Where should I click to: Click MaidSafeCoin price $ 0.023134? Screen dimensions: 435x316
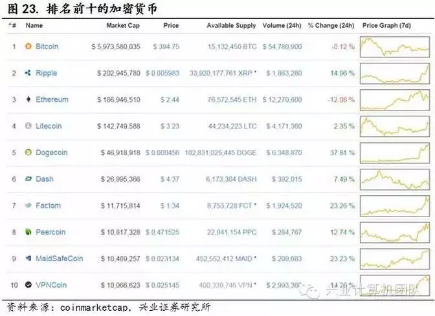click(x=162, y=258)
